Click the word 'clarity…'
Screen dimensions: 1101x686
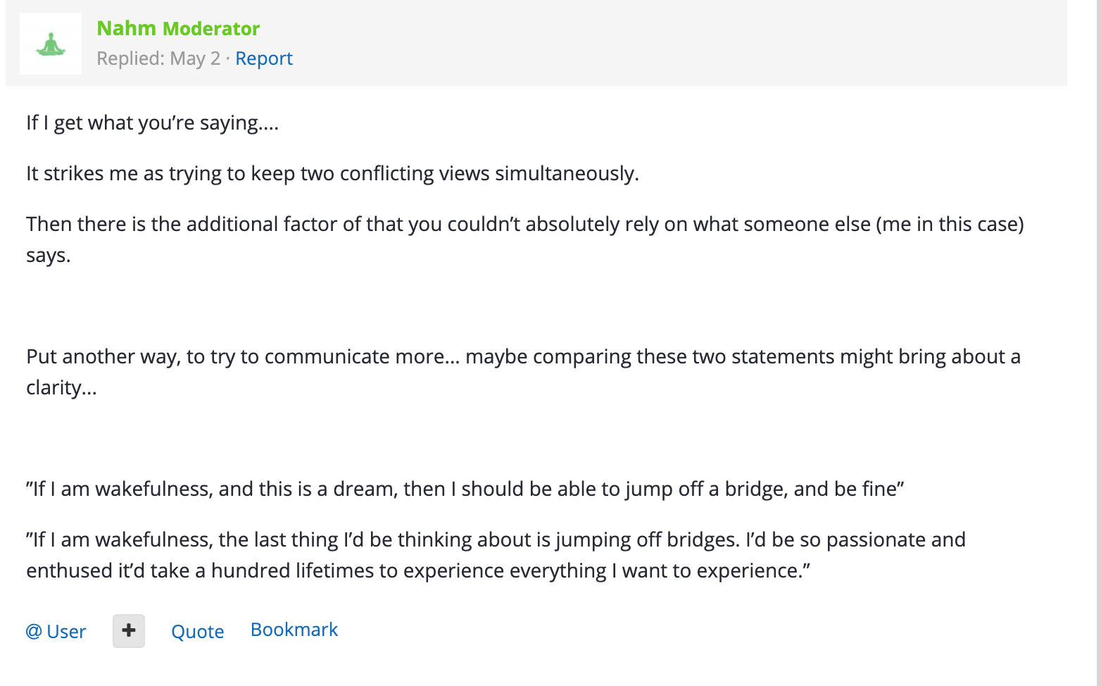click(61, 387)
